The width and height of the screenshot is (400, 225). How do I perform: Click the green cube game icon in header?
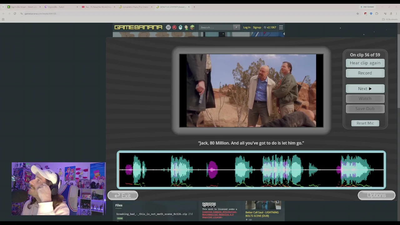[x=192, y=27]
